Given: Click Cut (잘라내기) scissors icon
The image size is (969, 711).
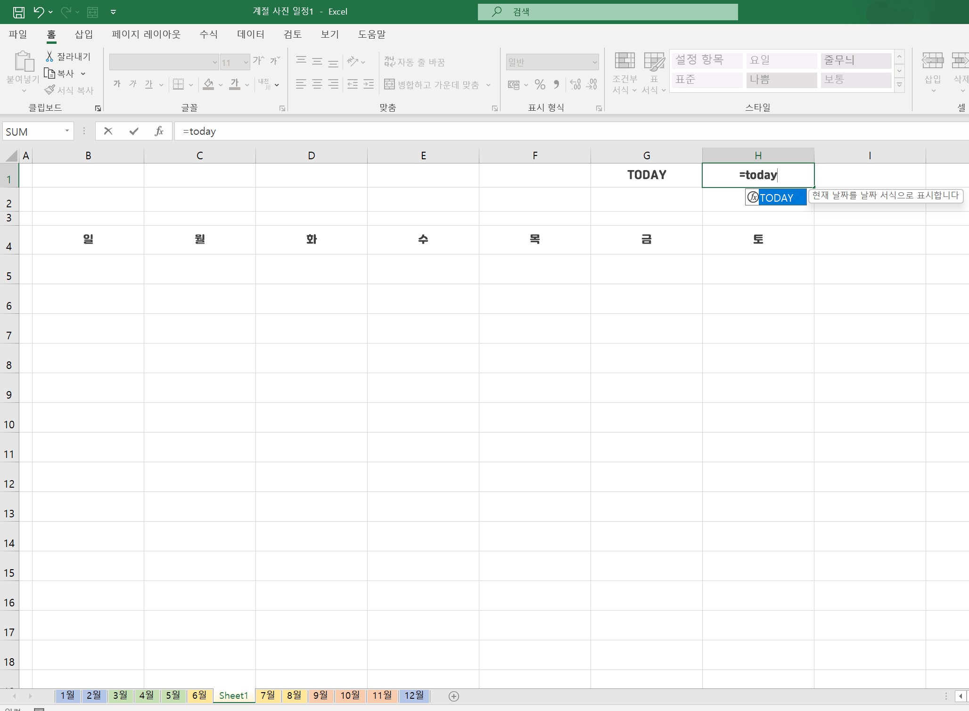Looking at the screenshot, I should pyautogui.click(x=49, y=57).
